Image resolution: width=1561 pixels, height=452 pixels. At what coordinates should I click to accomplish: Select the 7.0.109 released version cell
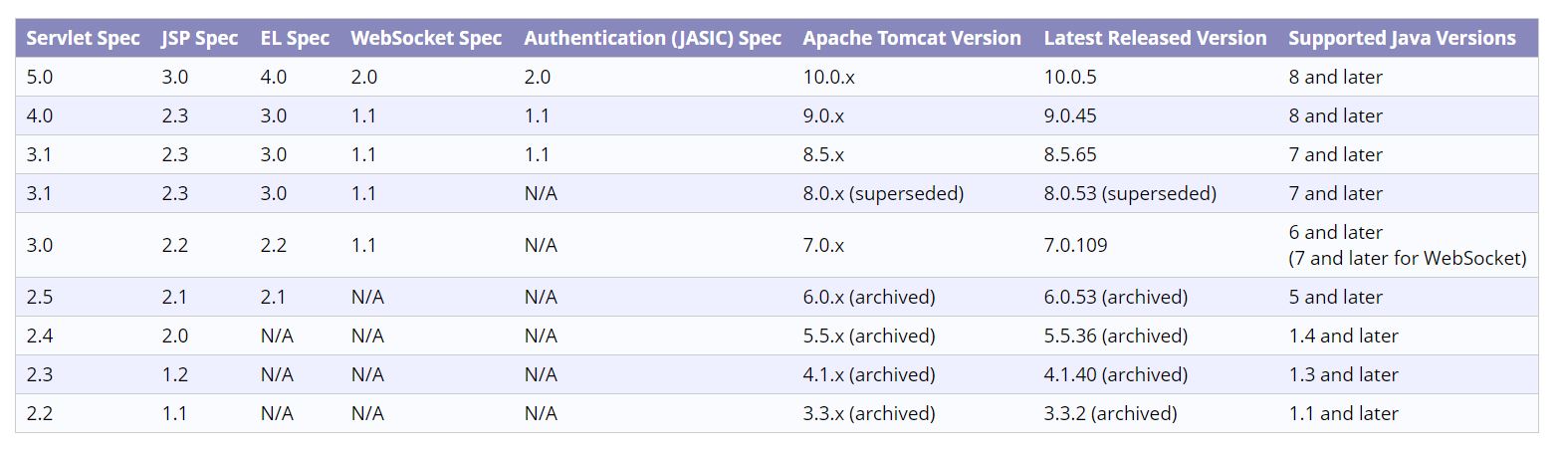pyautogui.click(x=1075, y=245)
